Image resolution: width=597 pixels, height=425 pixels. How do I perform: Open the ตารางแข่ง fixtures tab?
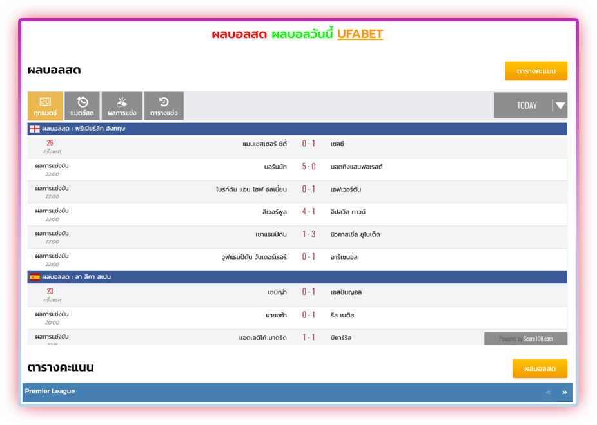tap(164, 106)
